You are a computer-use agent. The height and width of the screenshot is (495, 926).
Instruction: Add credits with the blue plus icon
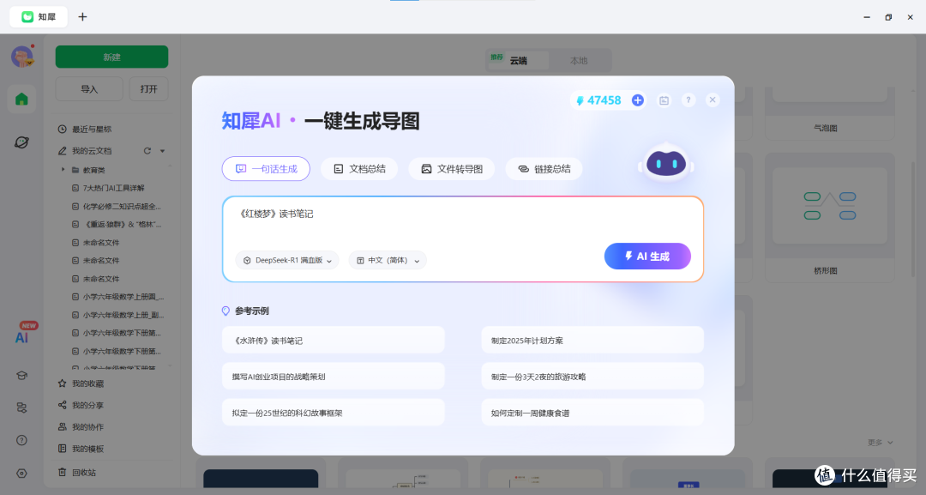(x=638, y=100)
